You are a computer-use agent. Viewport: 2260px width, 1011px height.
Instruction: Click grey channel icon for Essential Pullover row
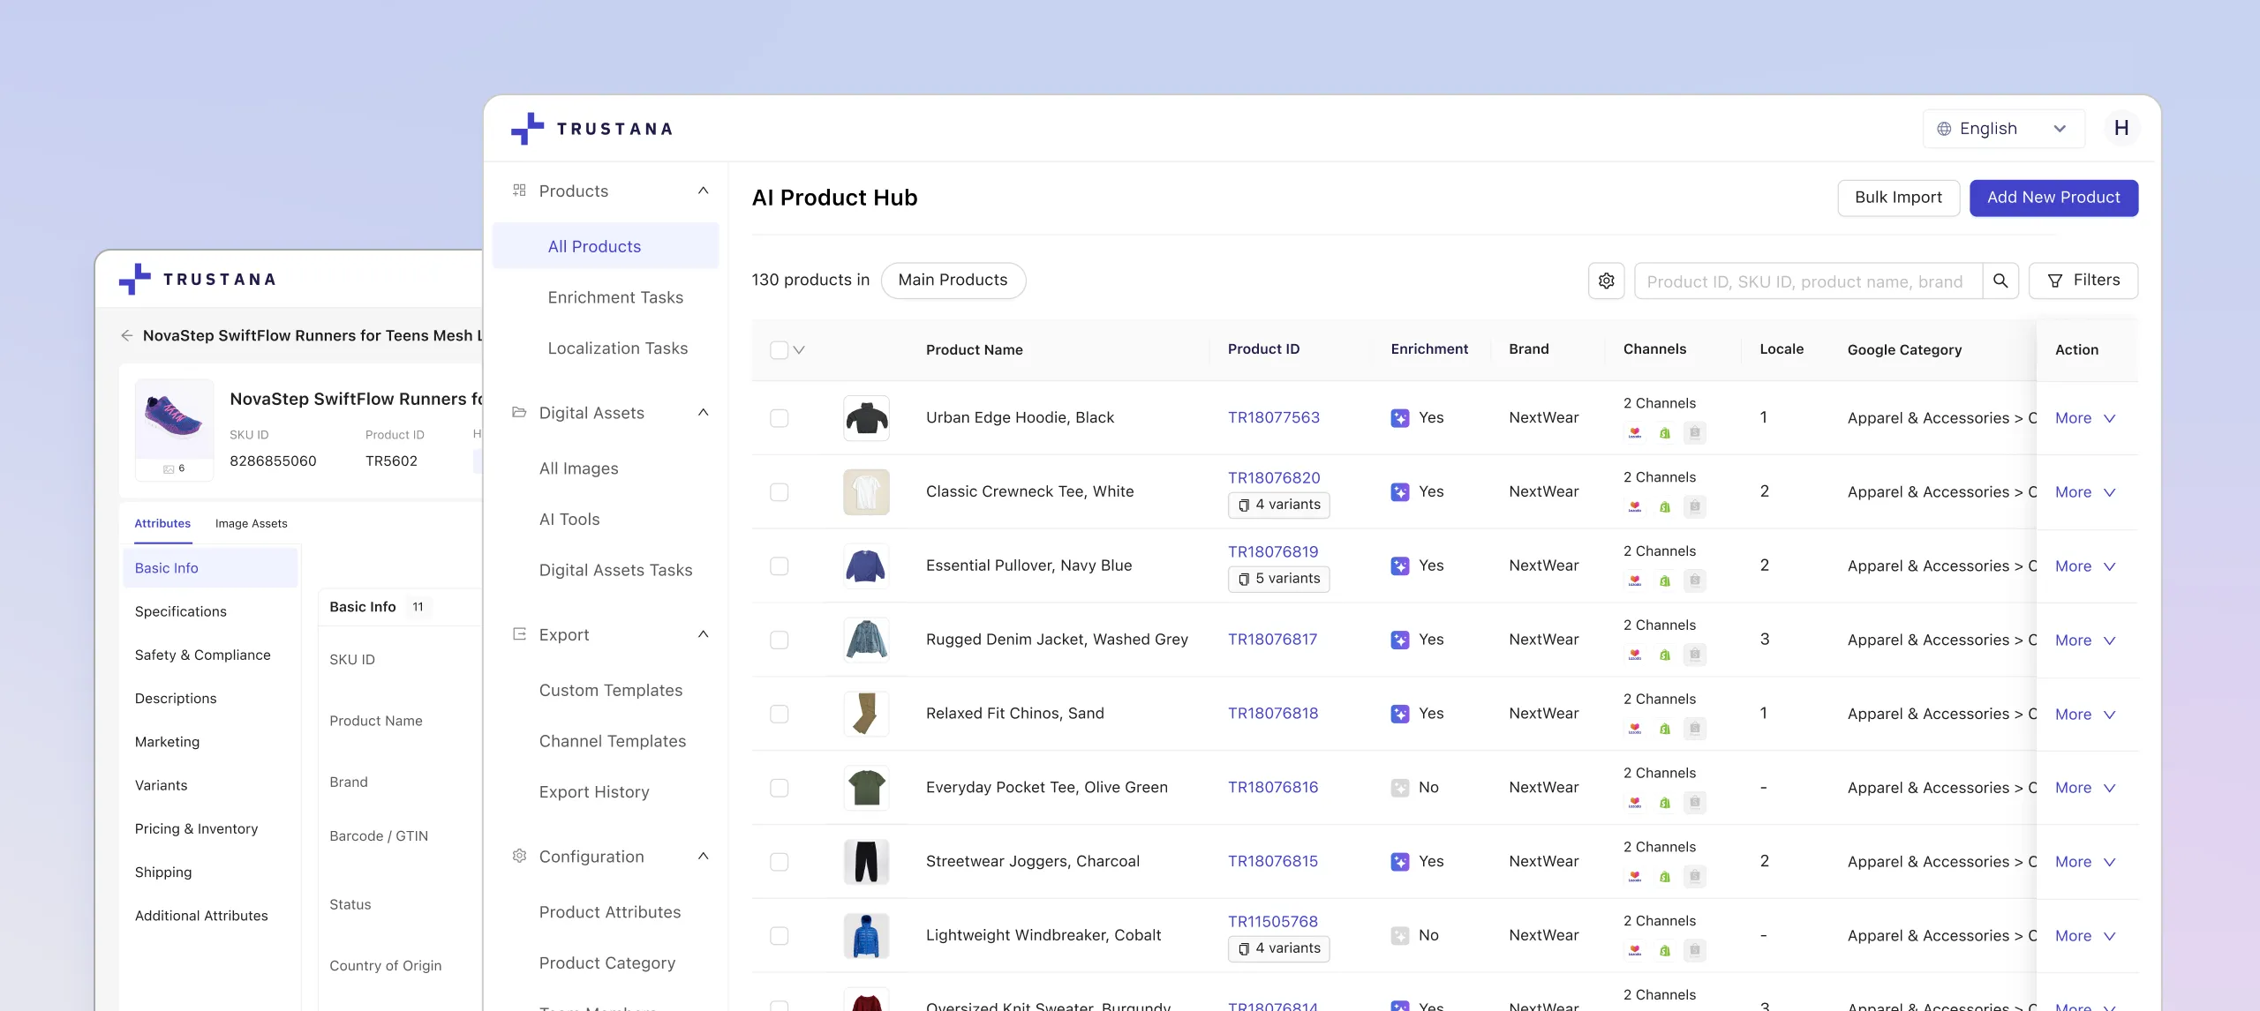click(x=1695, y=580)
